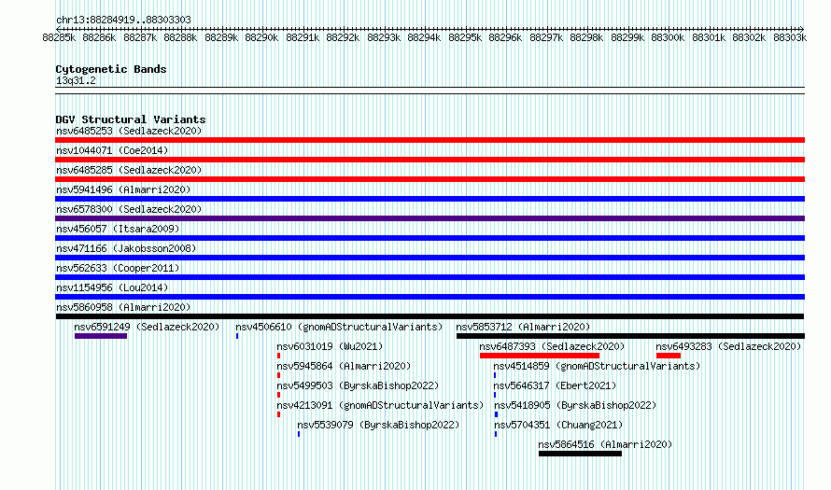
Task: Click the blue bar under nsv1154956
Action: [430, 297]
